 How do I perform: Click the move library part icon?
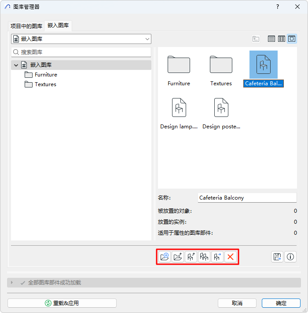(x=217, y=257)
